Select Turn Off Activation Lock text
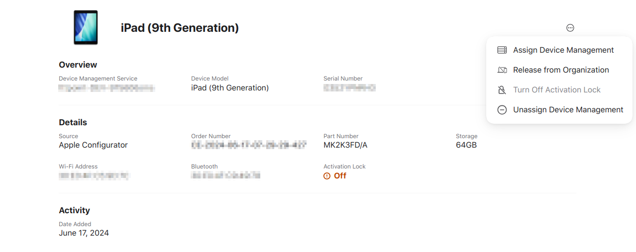The image size is (636, 252). pyautogui.click(x=557, y=90)
